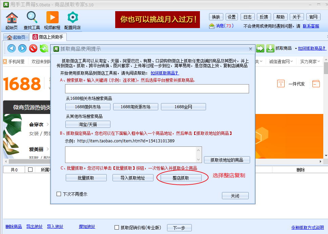Image resolution: width=328 pixels, height=234 pixels.
Task: Open the 帮助 menu button
Action: 280,17
